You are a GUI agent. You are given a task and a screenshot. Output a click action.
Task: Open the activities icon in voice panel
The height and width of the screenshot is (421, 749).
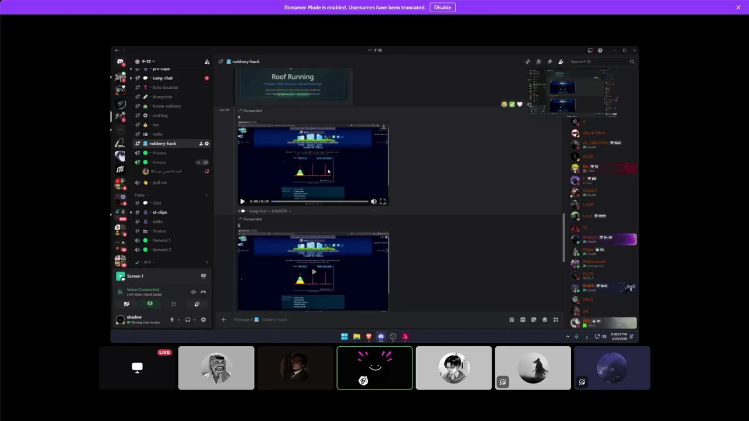coord(173,304)
